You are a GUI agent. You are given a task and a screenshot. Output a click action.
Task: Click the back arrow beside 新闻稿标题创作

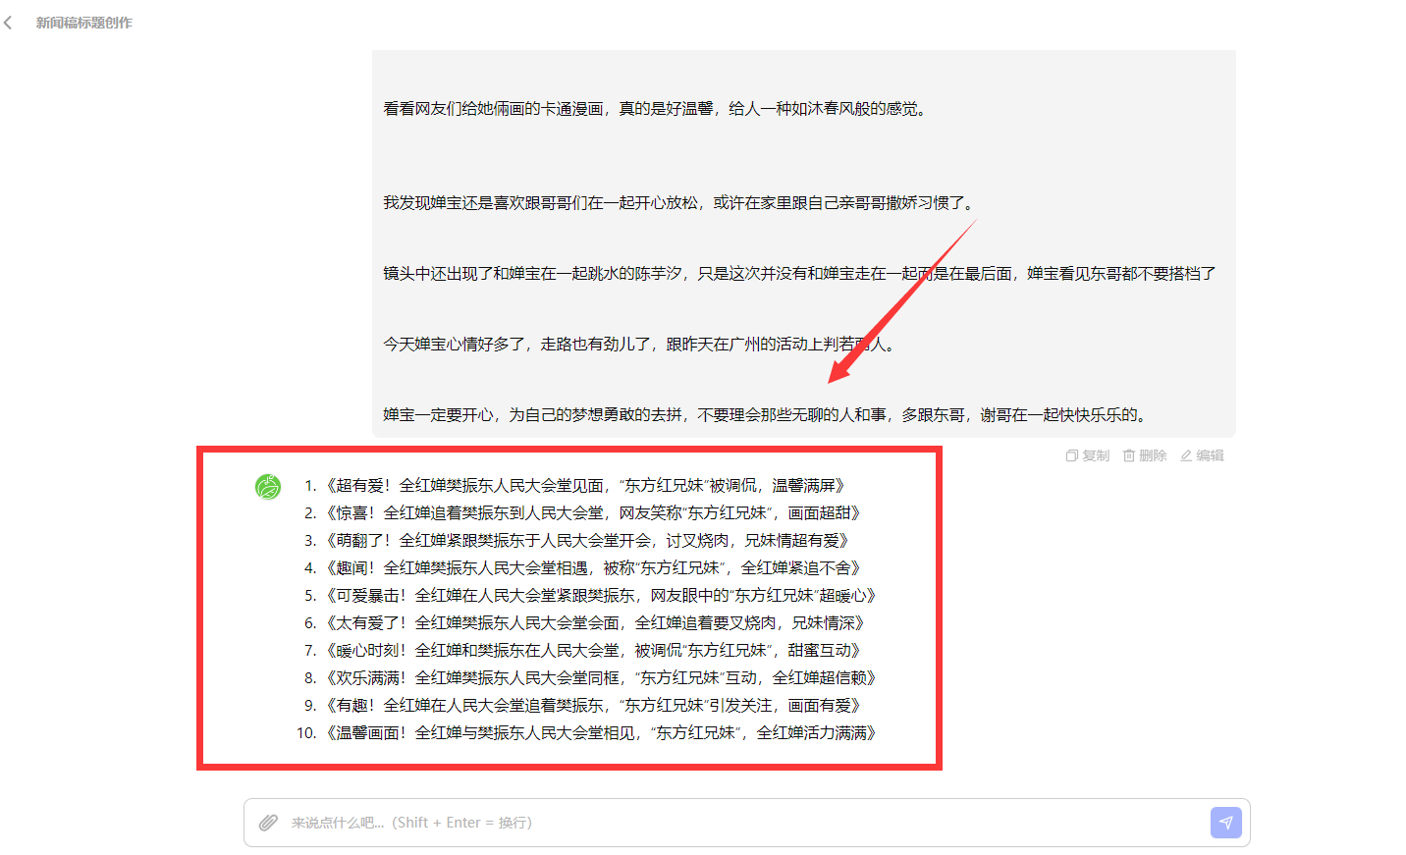[9, 23]
